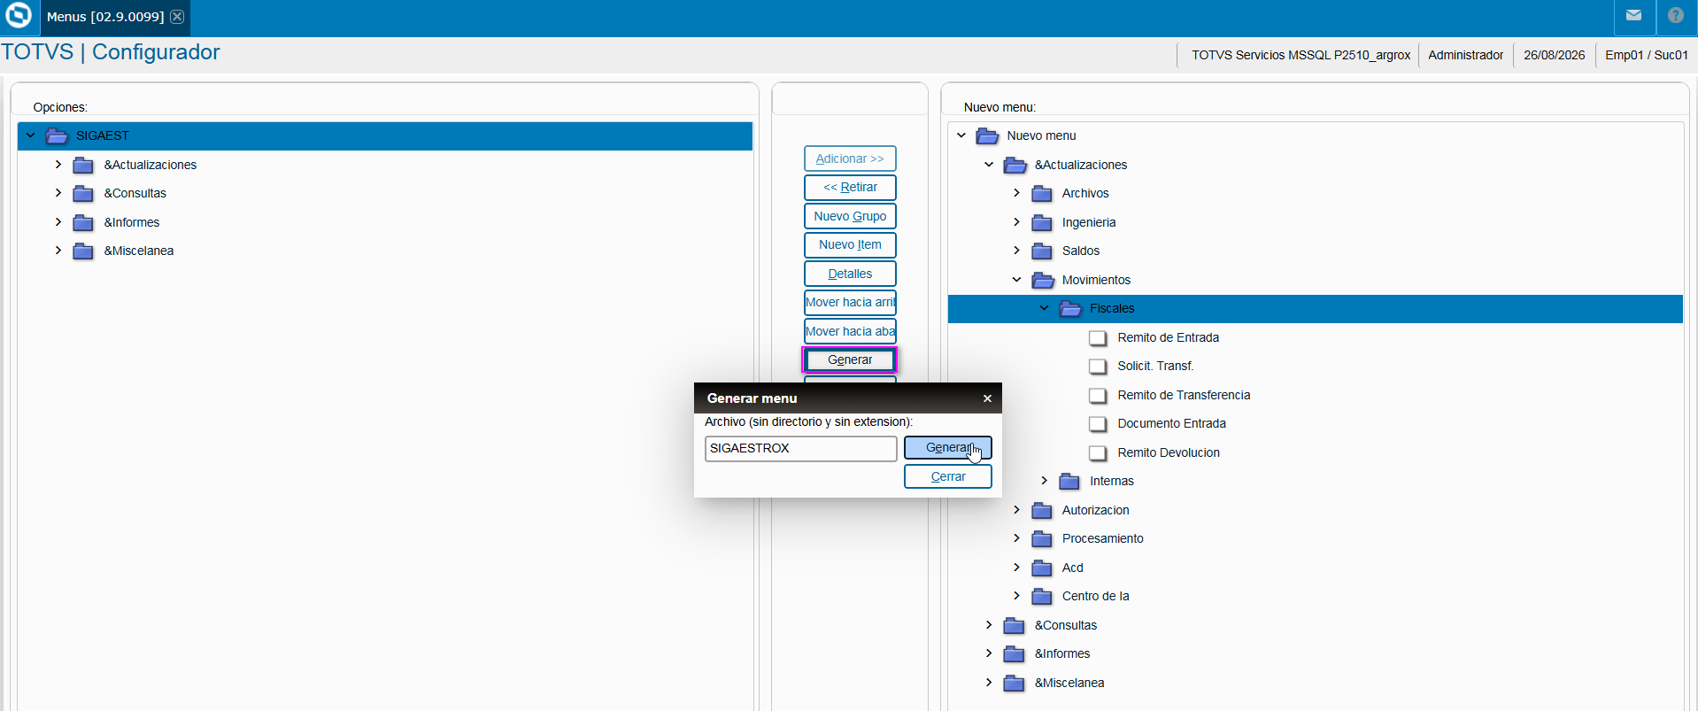The width and height of the screenshot is (1698, 711).
Task: Expand the Procesamiento node
Action: point(1016,538)
